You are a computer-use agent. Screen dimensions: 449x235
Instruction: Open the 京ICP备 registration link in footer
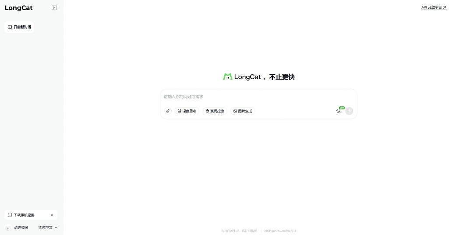(280, 231)
